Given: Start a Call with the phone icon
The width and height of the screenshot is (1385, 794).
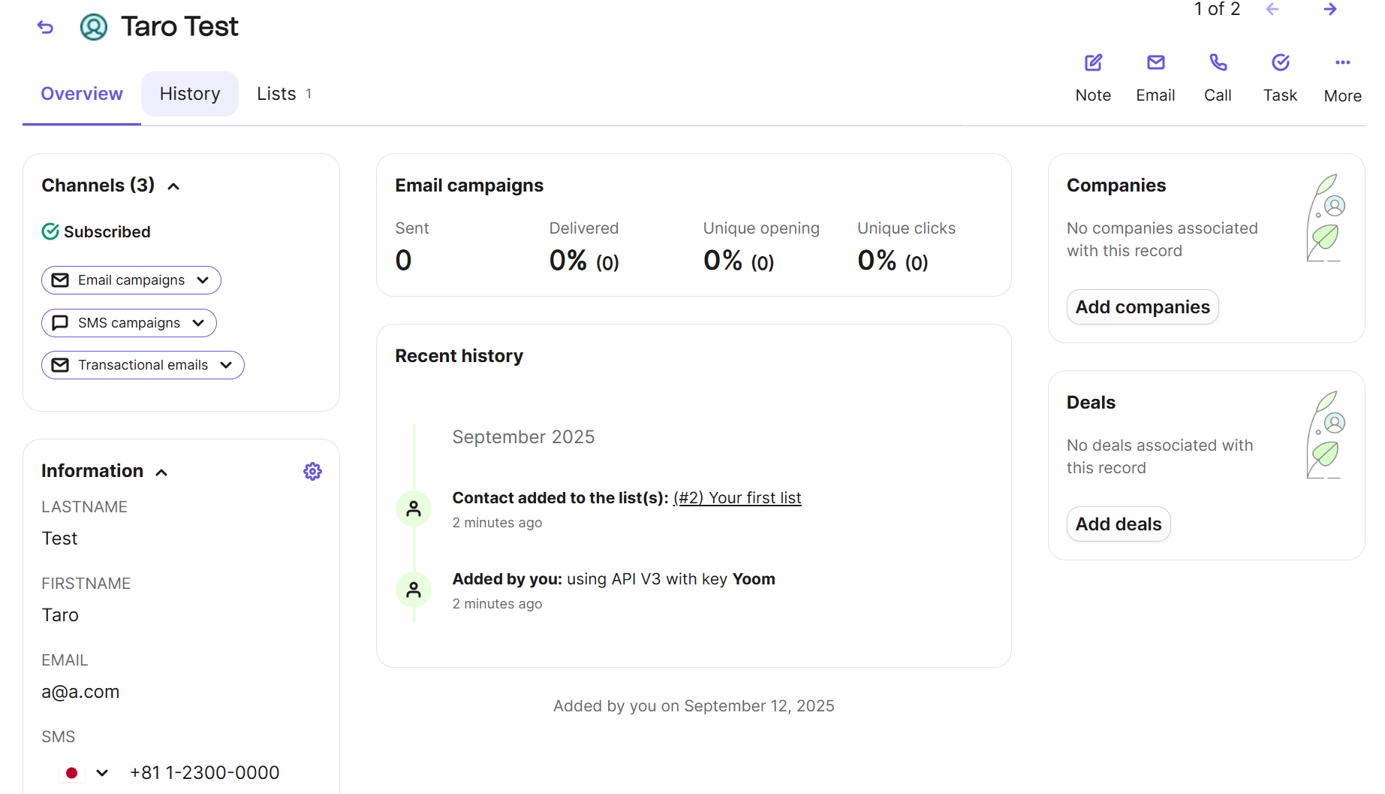Looking at the screenshot, I should pos(1218,63).
